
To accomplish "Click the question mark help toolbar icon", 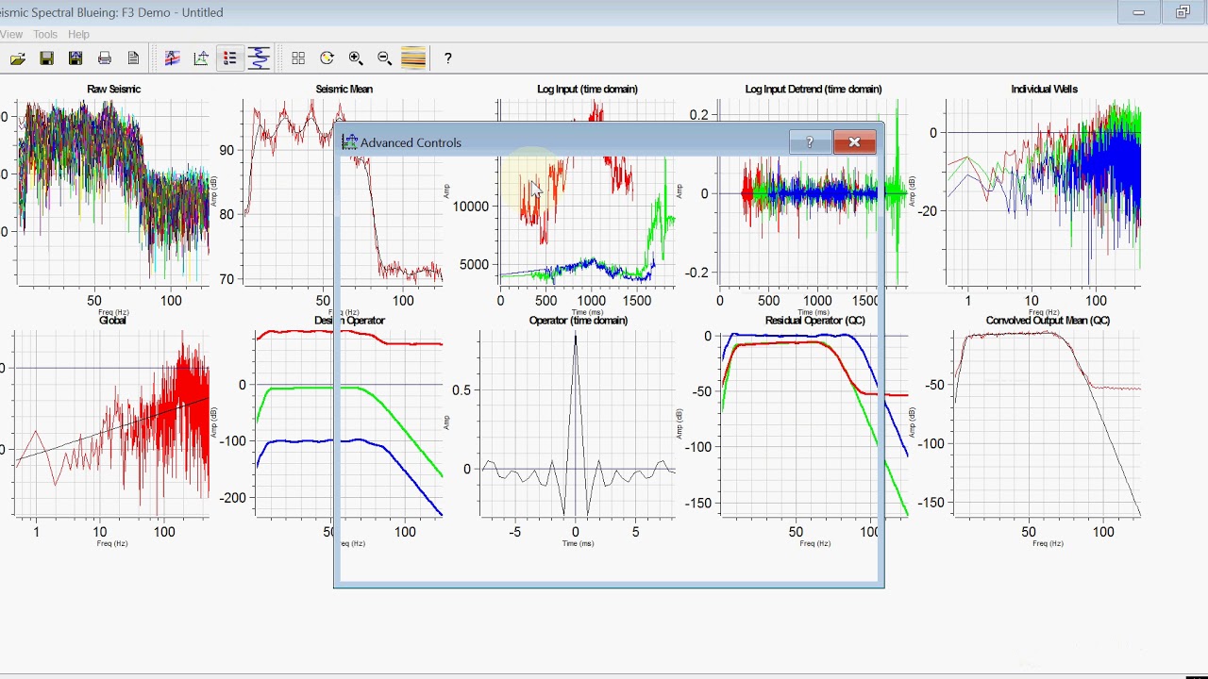I will point(448,58).
